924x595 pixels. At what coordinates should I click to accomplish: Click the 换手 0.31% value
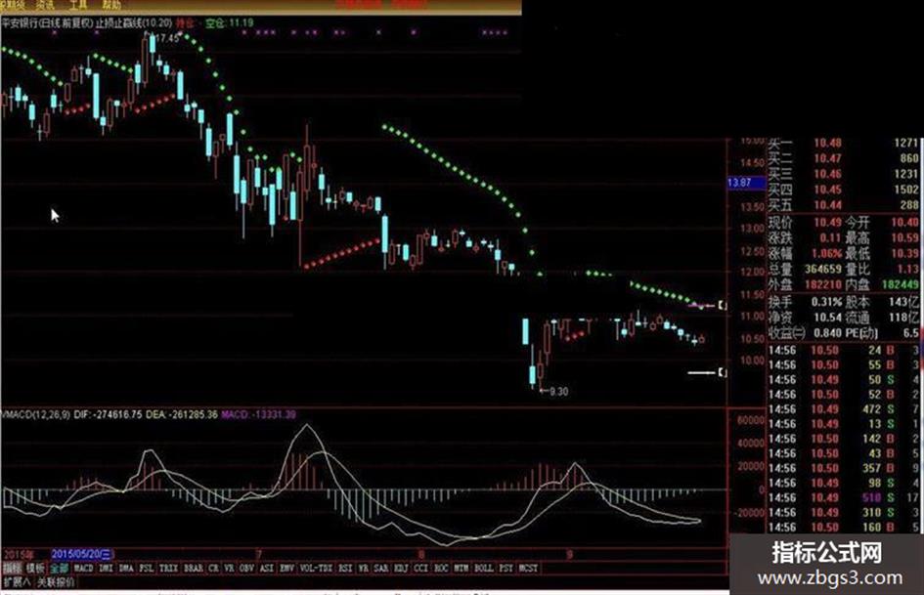[x=826, y=302]
